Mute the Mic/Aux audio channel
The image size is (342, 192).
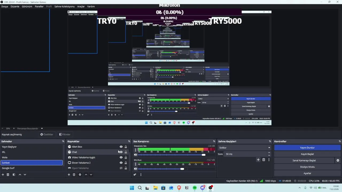(x=135, y=169)
